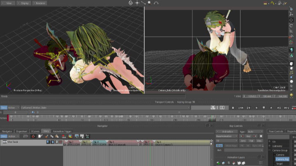
Task: Click the Animation Layers options menu icon
Action: pos(261,163)
